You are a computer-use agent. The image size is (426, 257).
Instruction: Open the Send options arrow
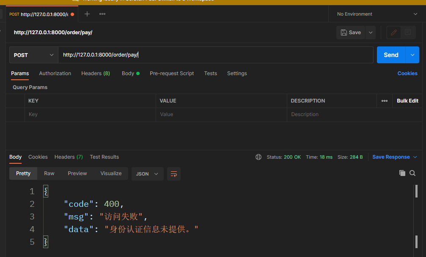click(412, 55)
